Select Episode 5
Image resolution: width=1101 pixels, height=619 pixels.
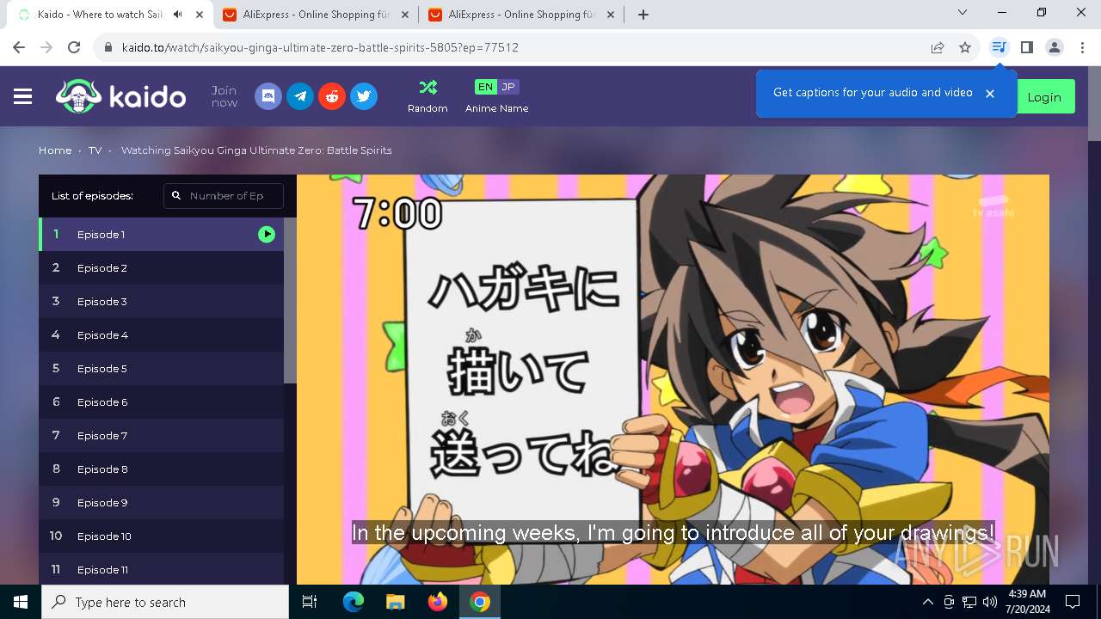point(161,368)
